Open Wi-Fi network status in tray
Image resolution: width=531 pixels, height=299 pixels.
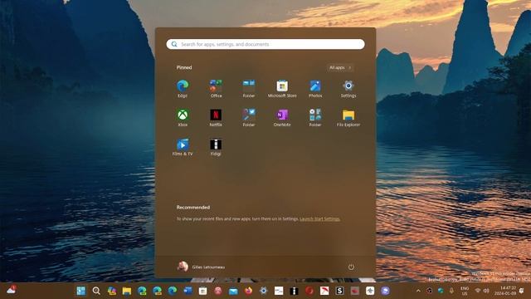478,291
